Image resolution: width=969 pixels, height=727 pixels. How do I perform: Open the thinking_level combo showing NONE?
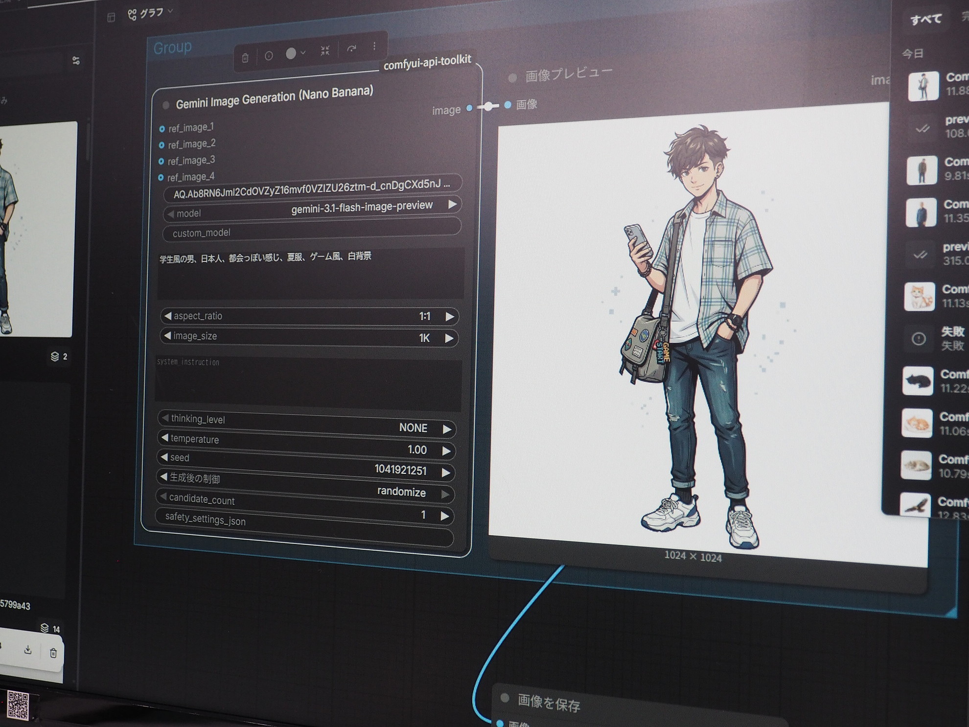click(307, 423)
